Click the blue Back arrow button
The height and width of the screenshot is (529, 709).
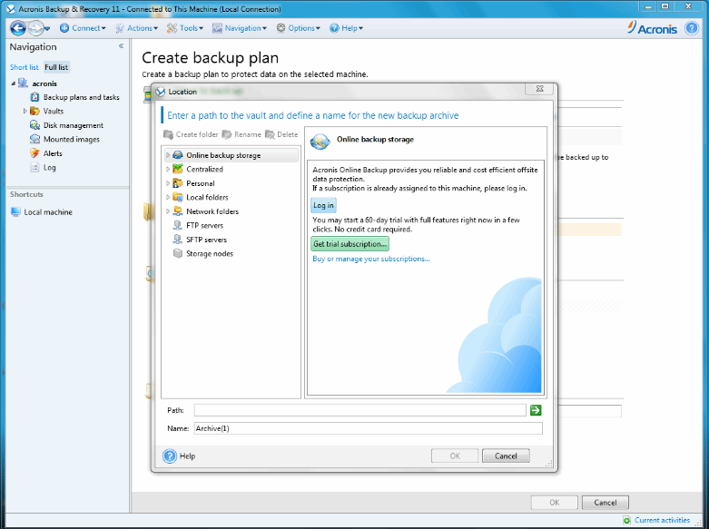tap(18, 28)
